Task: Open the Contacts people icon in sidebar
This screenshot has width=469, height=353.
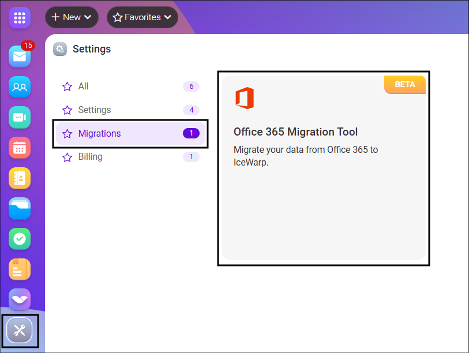Action: [x=20, y=87]
